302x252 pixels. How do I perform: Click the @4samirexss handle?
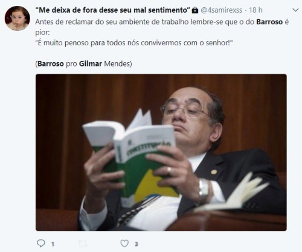222,10
